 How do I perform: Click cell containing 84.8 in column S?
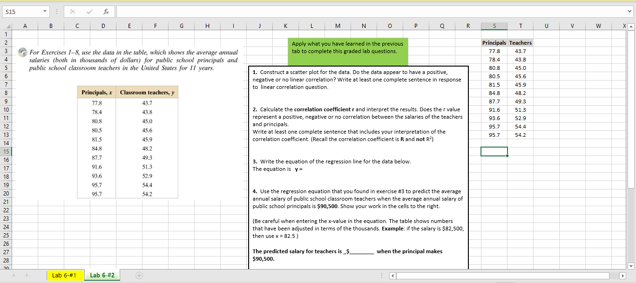pos(494,93)
